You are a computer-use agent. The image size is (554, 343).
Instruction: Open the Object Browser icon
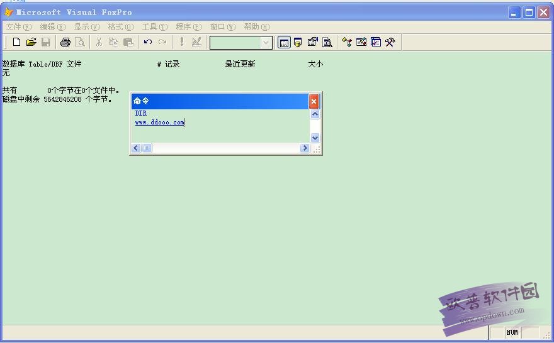(361, 42)
